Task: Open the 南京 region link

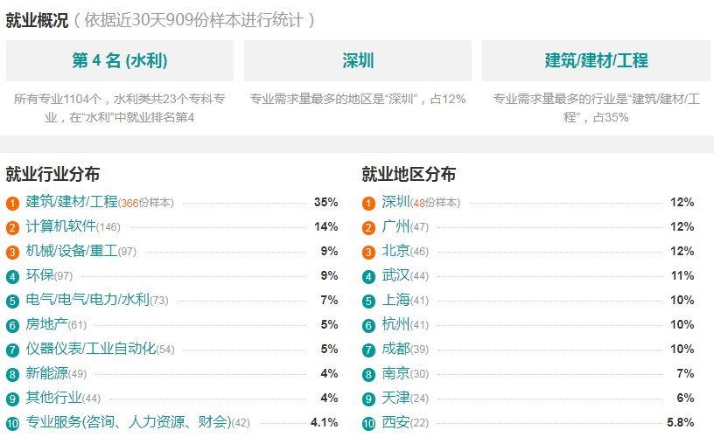Action: [395, 373]
